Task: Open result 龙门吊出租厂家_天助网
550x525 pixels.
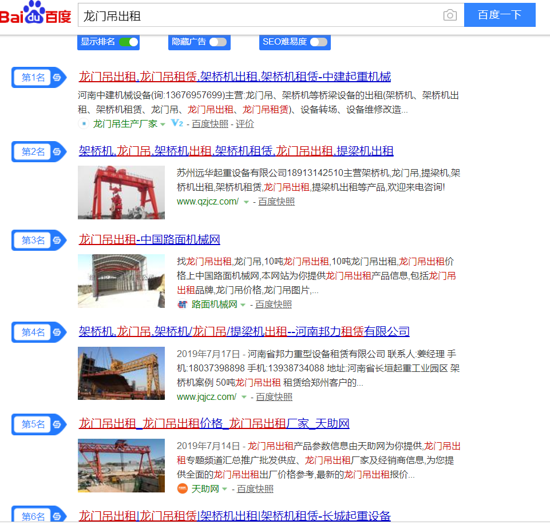Action: tap(214, 423)
